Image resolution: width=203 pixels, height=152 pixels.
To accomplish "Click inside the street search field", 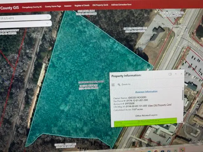I will pos(23,18).
